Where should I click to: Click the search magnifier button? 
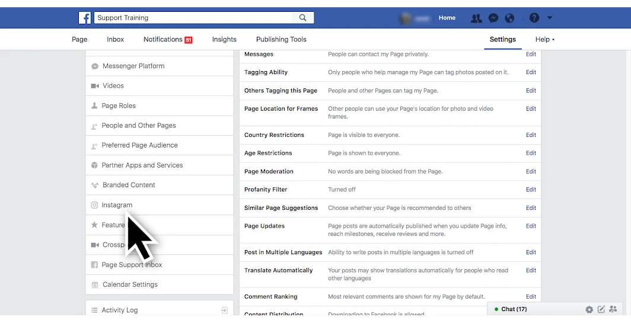point(302,18)
